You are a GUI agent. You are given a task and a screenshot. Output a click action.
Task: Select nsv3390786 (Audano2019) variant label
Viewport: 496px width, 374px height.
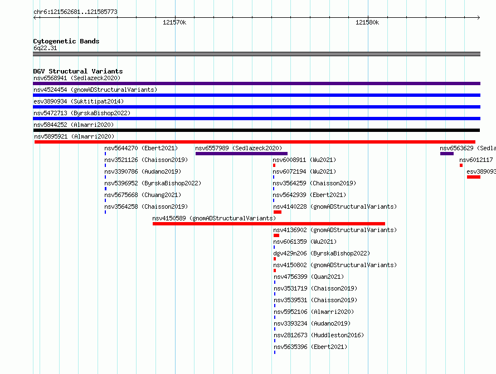click(143, 171)
